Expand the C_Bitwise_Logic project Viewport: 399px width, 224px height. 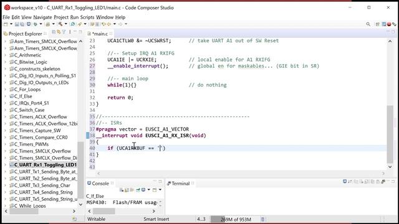point(6,62)
